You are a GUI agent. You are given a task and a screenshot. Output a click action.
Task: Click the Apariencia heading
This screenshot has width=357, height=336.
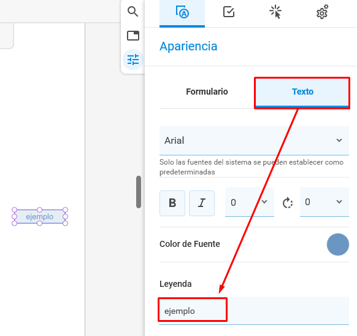188,46
